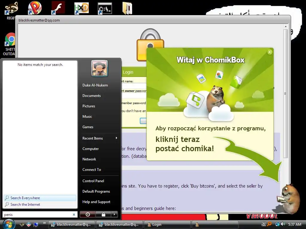This screenshot has height=229, width=306.
Task: Click 'No items match your search.' text
Action: point(40,65)
